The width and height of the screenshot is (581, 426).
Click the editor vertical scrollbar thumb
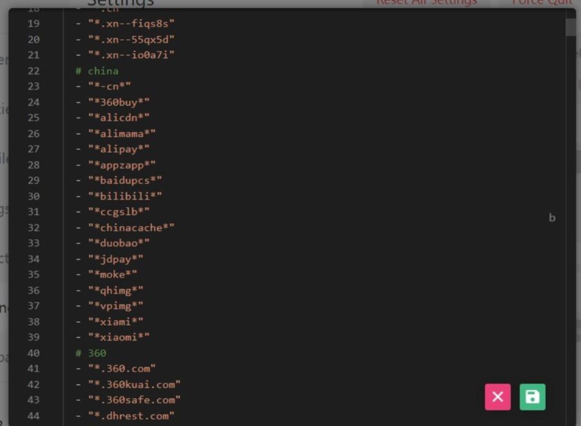570,27
